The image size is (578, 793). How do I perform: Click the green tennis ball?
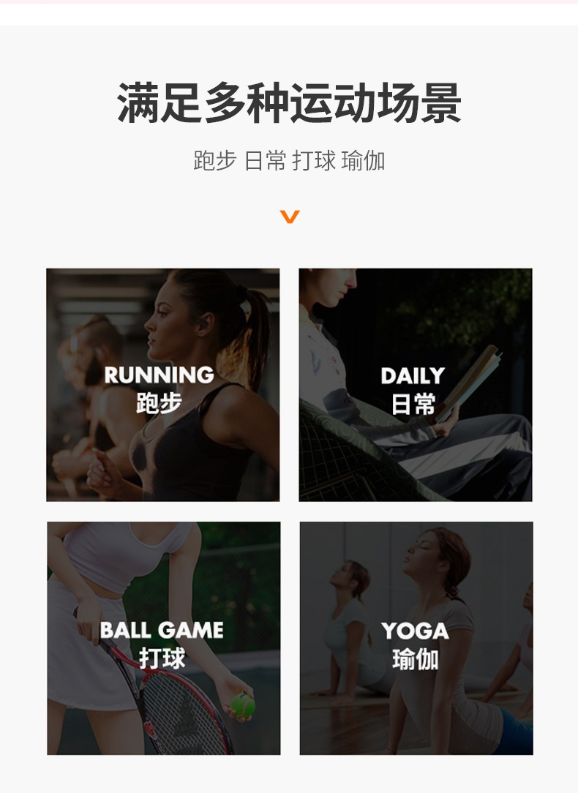(x=243, y=705)
